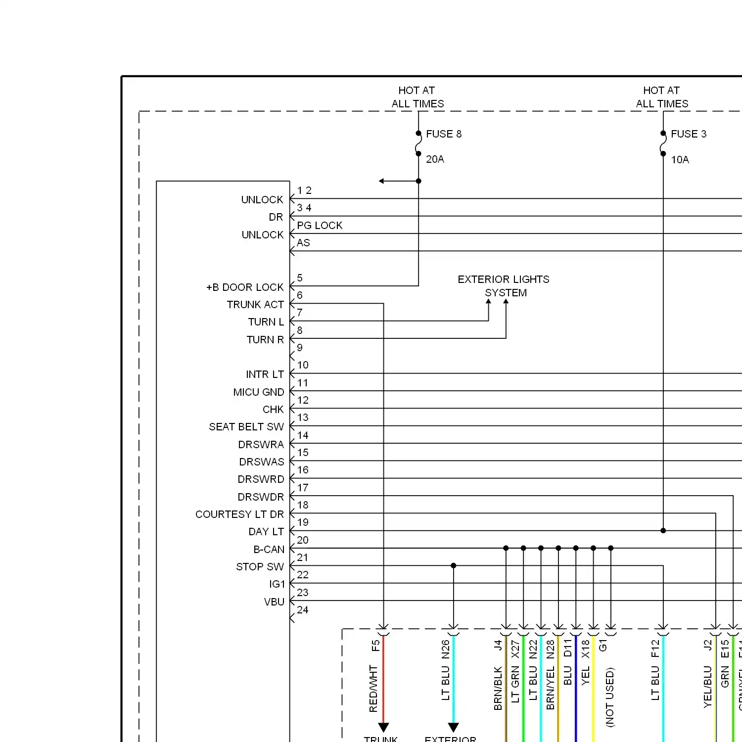Select the LT BLU label beside N26
This screenshot has width=742, height=742.
pos(445,683)
